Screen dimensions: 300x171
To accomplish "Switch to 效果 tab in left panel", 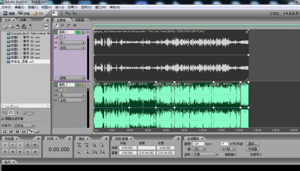I will point(23,20).
